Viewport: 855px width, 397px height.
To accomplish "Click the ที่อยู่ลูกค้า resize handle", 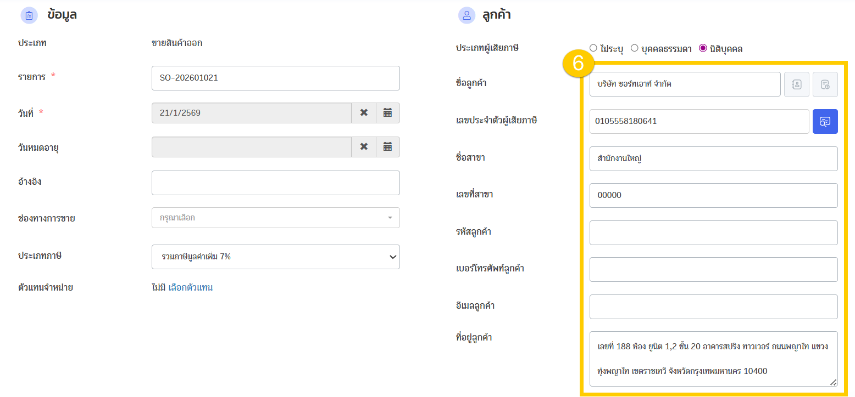I will (x=833, y=382).
